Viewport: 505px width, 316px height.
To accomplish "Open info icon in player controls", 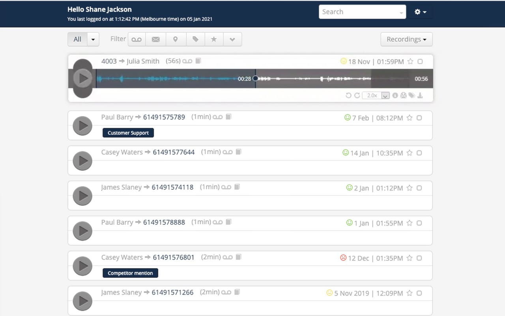I will click(395, 95).
